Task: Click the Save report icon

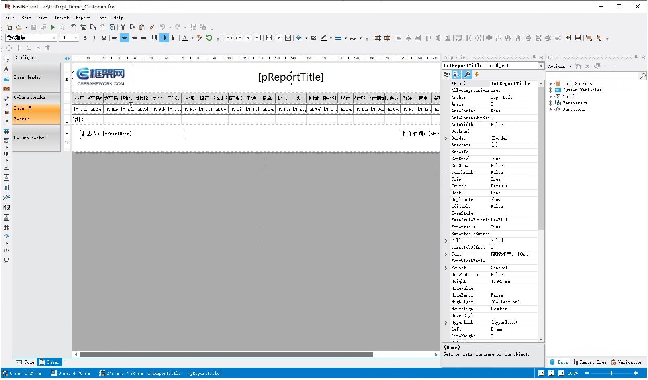Action: pyautogui.click(x=34, y=27)
